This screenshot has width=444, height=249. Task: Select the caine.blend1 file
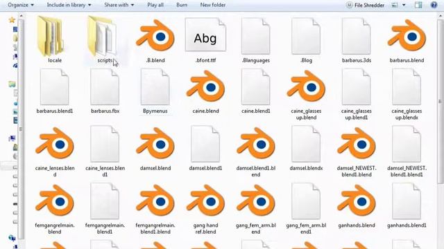pyautogui.click(x=256, y=91)
